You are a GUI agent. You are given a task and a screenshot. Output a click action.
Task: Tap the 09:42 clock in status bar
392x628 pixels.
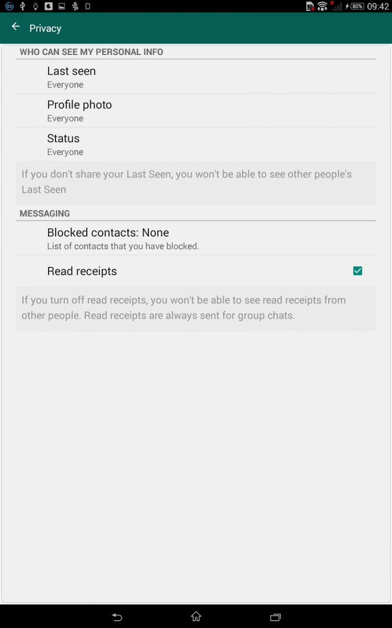click(378, 6)
